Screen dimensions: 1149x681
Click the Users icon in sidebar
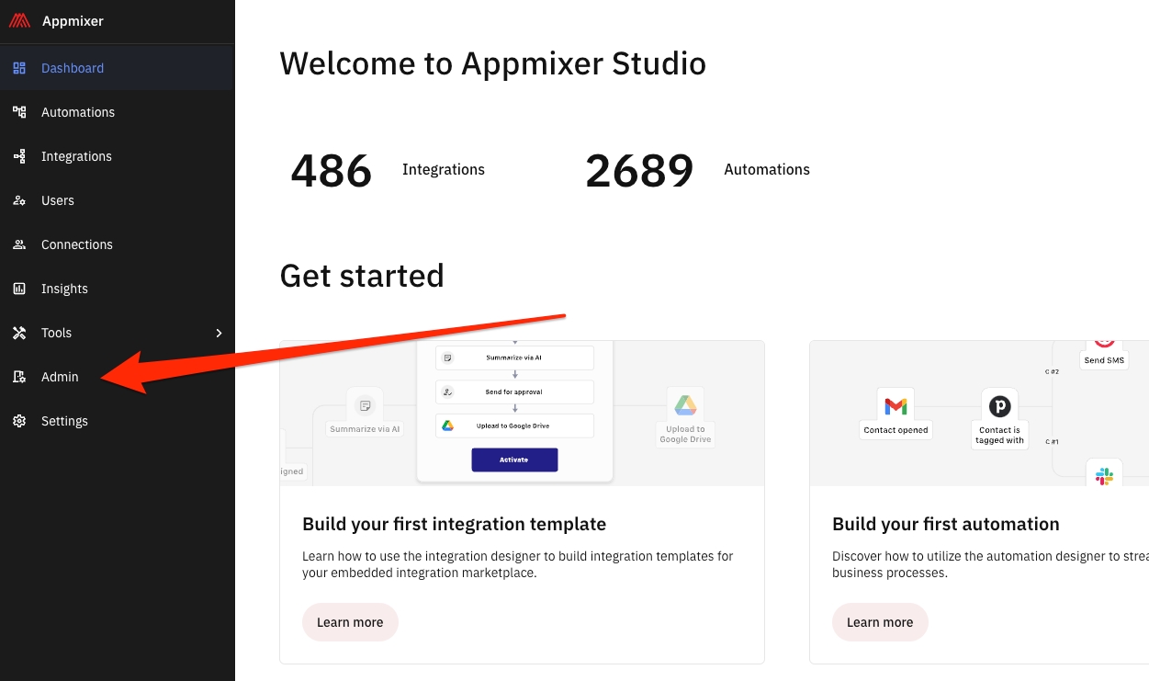19,200
